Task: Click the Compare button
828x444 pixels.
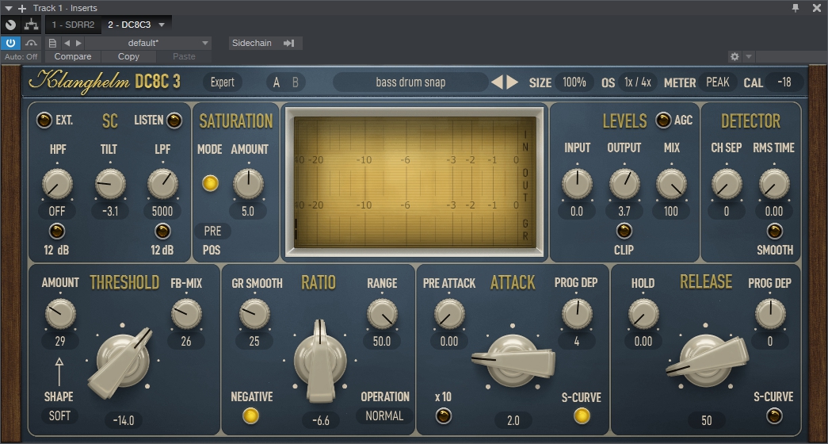Action: tap(73, 56)
